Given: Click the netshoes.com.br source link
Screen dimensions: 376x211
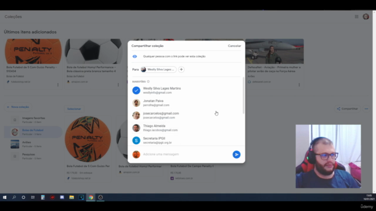Looking at the screenshot, I should pyautogui.click(x=184, y=178).
